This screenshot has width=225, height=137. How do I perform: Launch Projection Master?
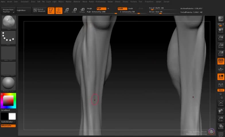click(x=8, y=11)
